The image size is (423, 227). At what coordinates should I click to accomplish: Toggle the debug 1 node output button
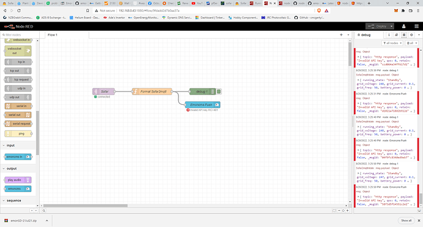click(219, 91)
